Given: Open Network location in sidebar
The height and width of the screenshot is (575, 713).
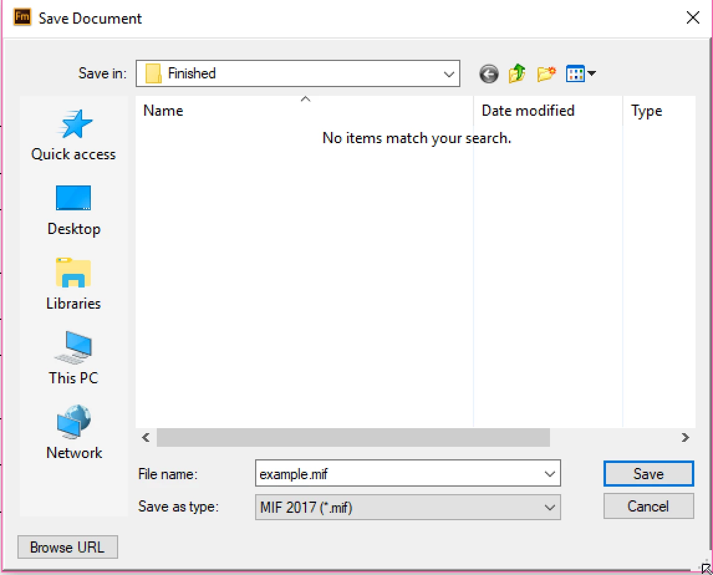Looking at the screenshot, I should 73,432.
